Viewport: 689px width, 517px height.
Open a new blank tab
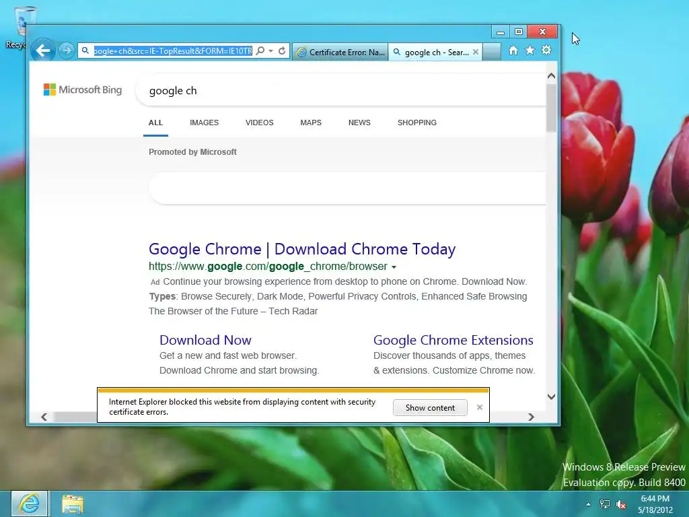[x=492, y=52]
